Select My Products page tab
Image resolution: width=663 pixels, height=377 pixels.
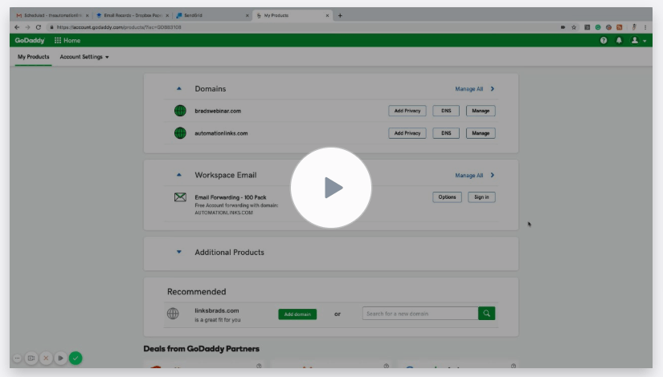click(34, 57)
